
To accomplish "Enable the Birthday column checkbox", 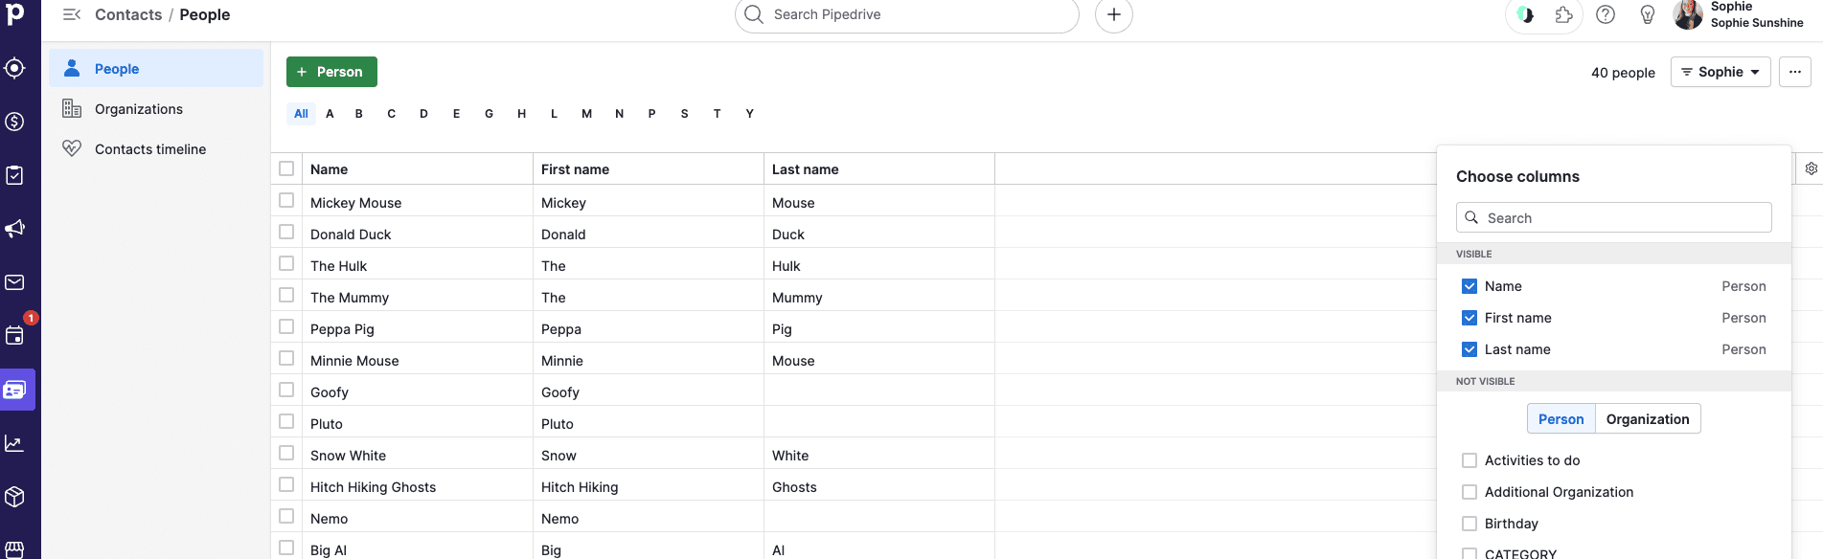I will [1470, 524].
